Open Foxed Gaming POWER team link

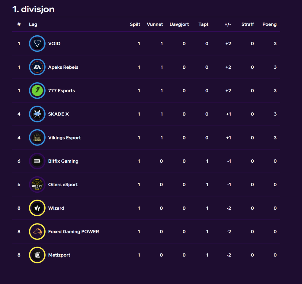tap(74, 232)
